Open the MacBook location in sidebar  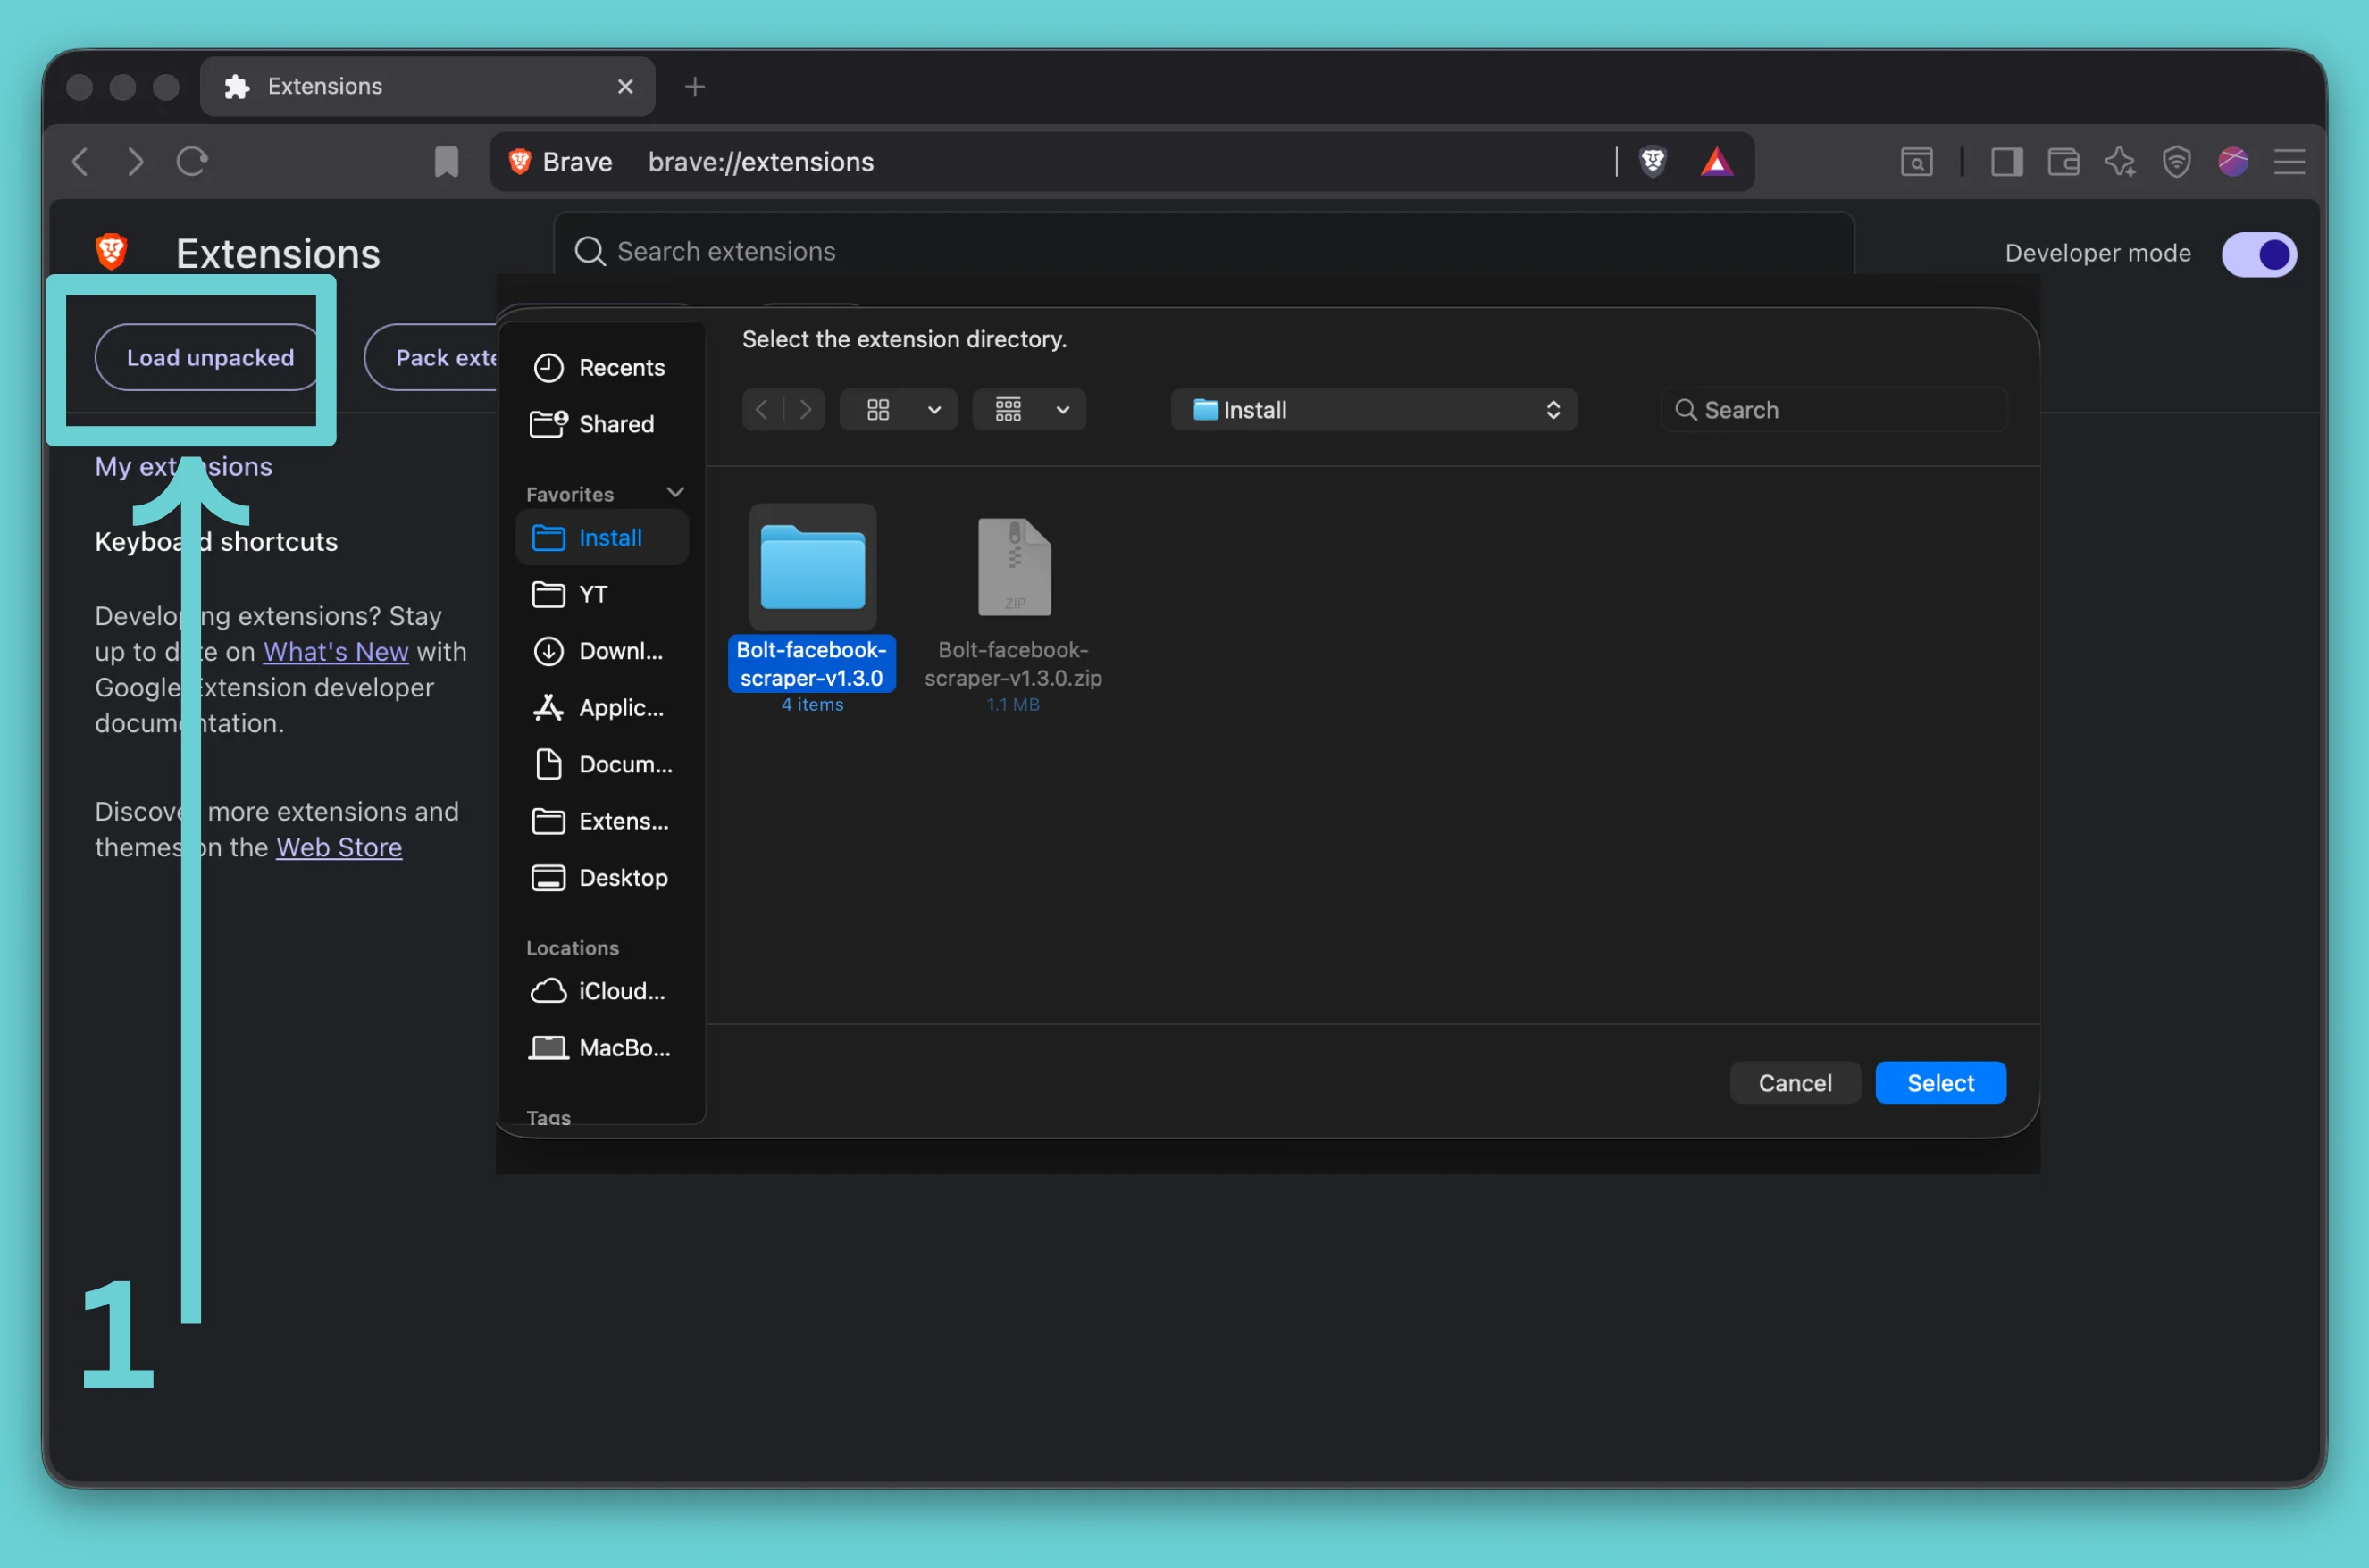(601, 1048)
